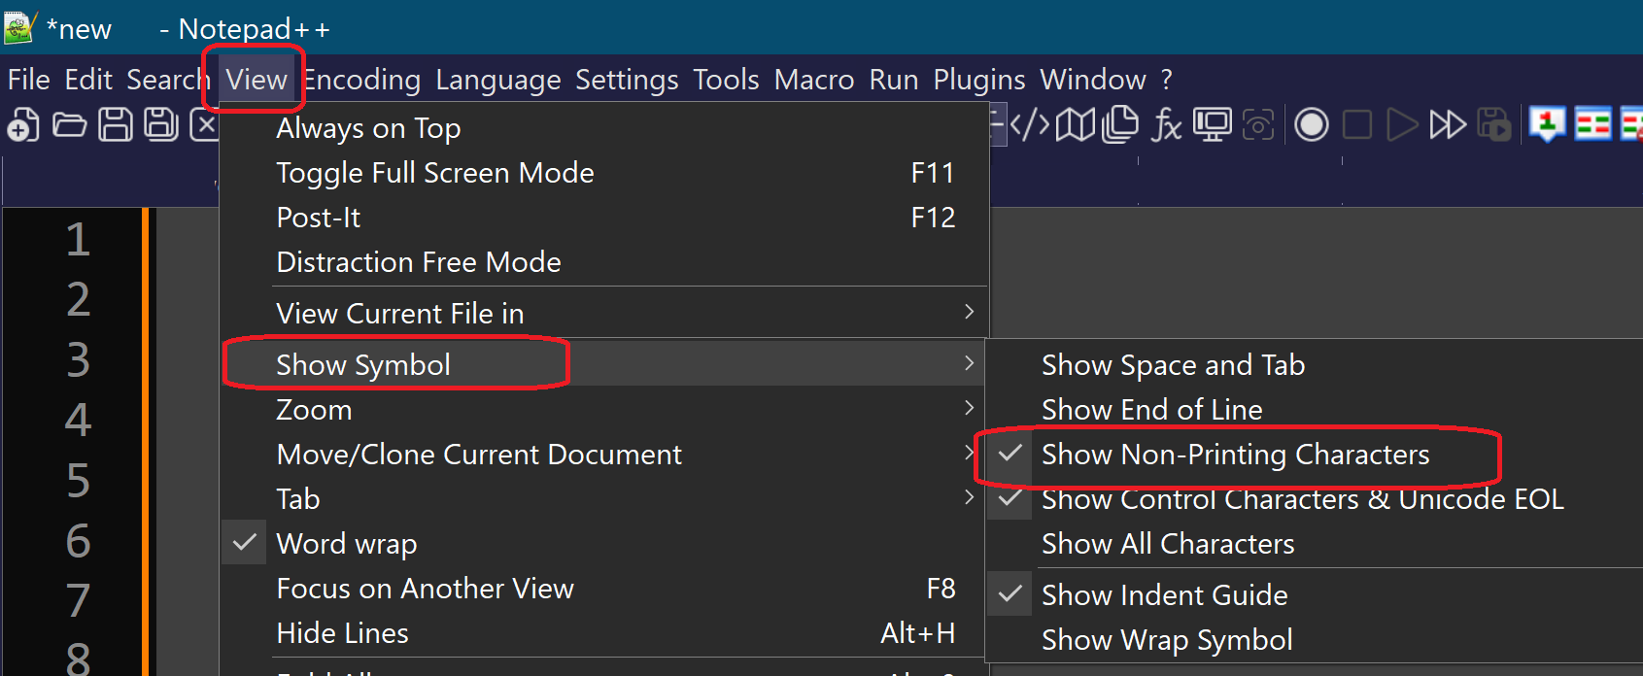Image resolution: width=1643 pixels, height=676 pixels.
Task: Open the Function List fx icon
Action: [x=1166, y=125]
